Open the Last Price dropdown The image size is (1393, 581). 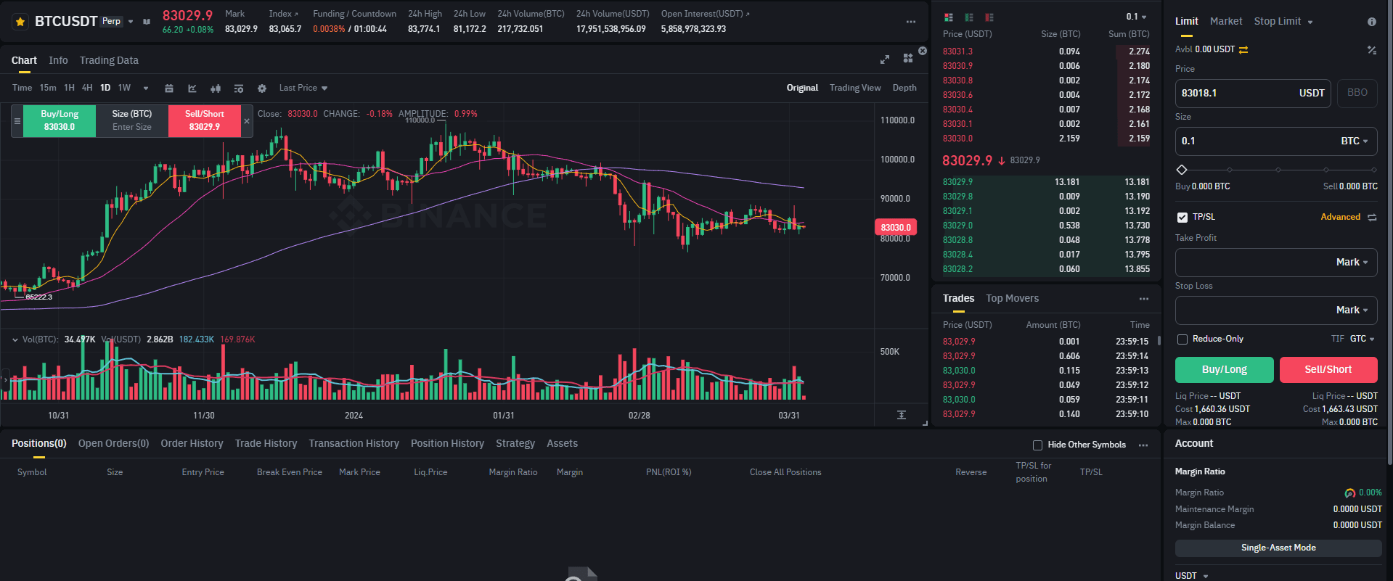click(x=303, y=88)
